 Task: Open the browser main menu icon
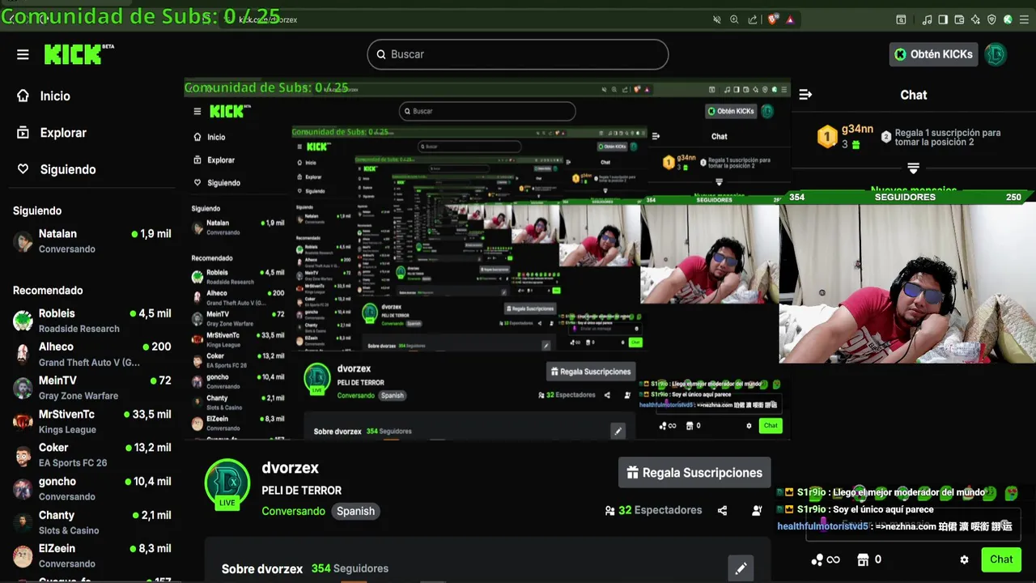pos(1025,19)
